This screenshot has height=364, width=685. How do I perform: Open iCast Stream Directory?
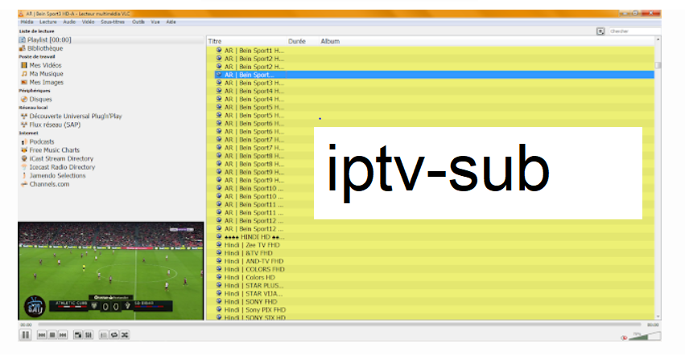57,158
